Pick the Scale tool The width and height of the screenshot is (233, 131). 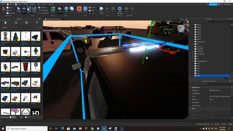coord(29,9)
